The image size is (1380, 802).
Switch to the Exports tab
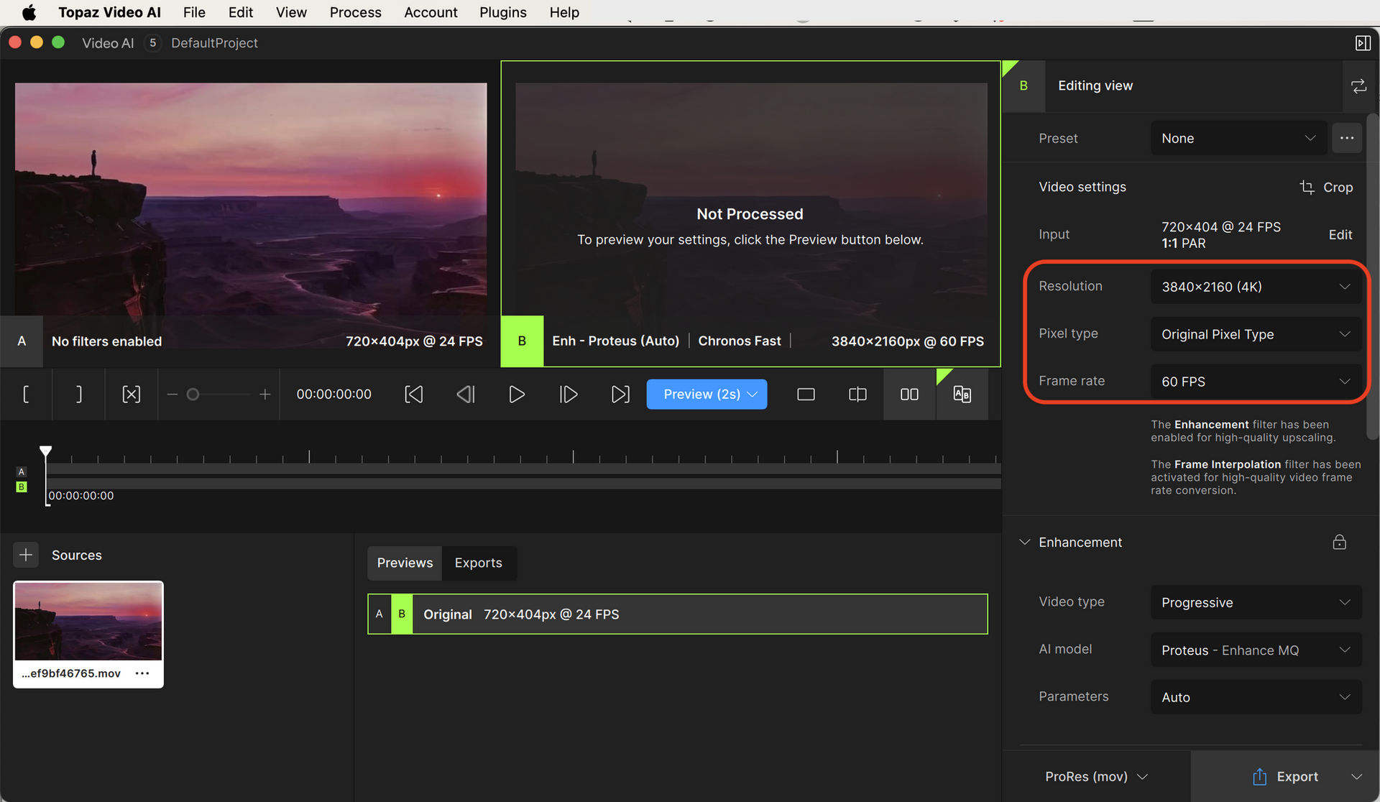pos(479,563)
